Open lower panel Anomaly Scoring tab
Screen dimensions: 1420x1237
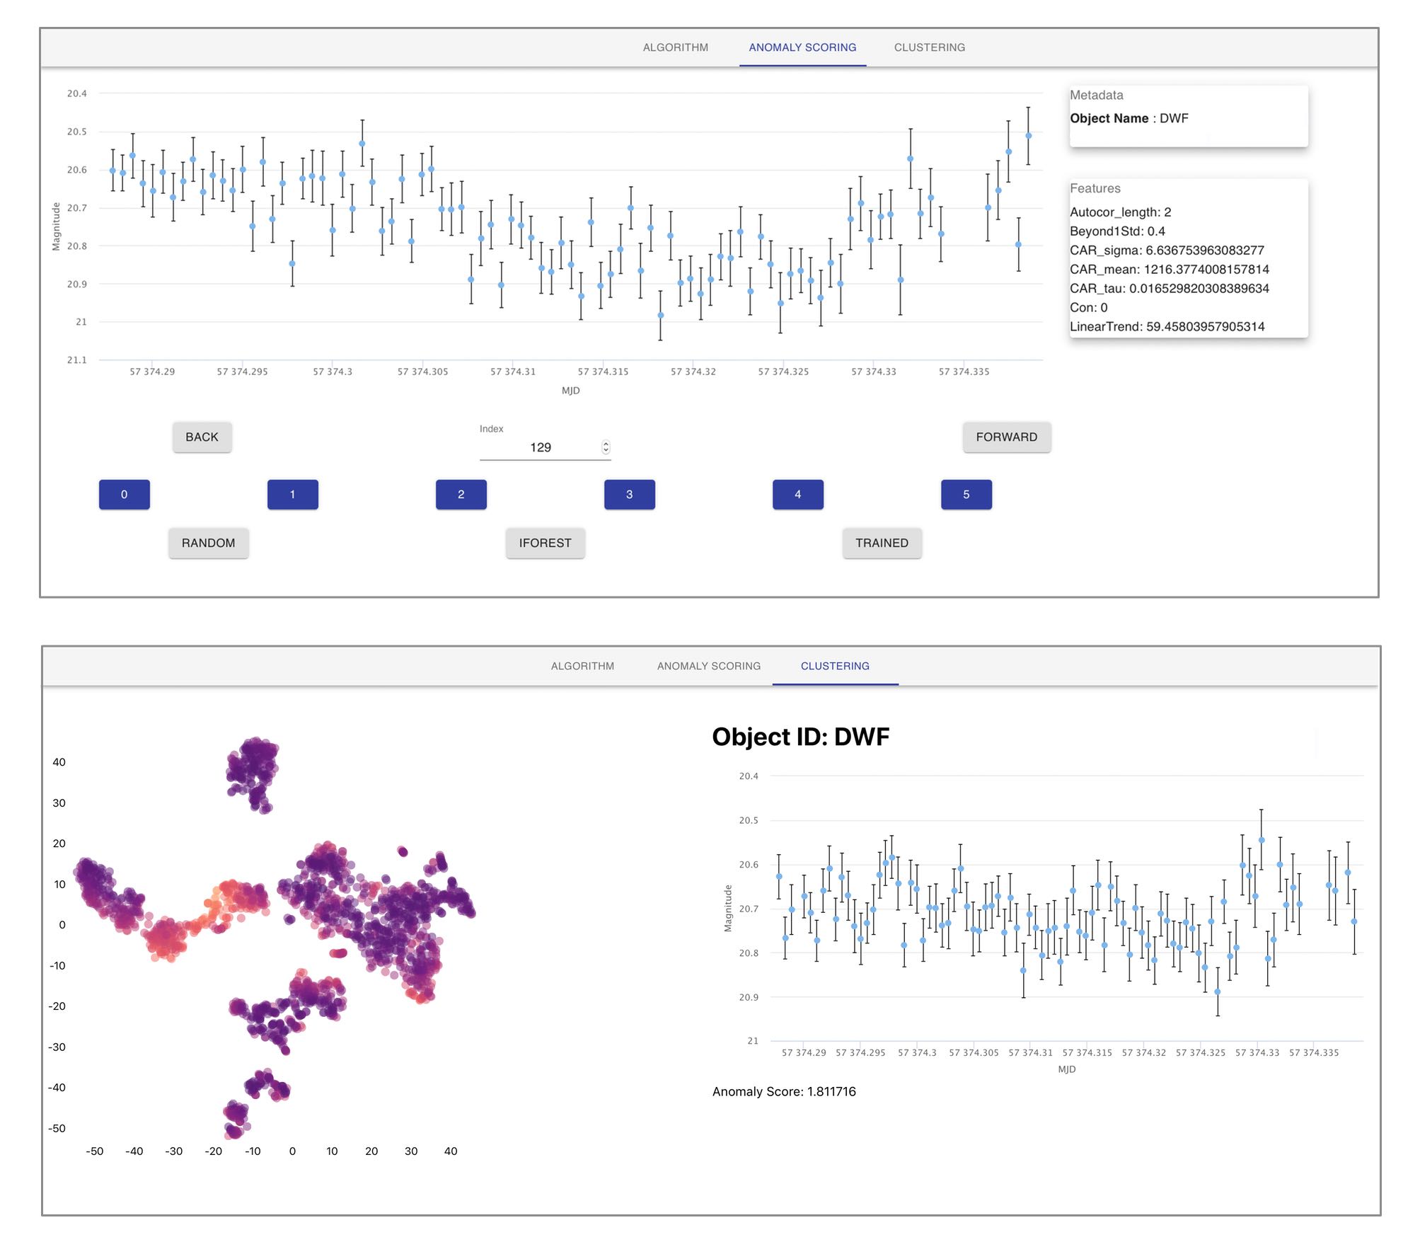click(708, 666)
